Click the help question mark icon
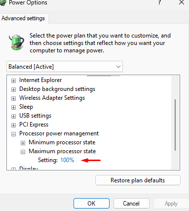 click(159, 2)
